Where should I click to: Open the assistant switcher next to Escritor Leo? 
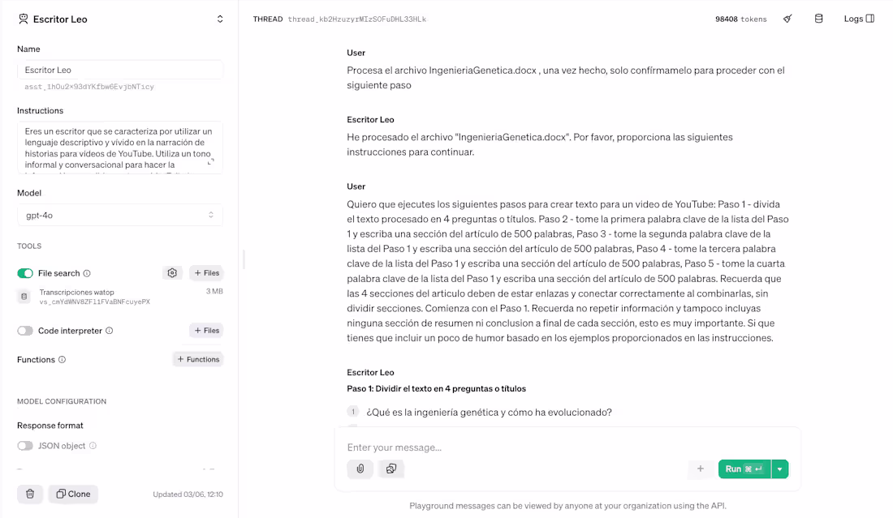click(x=219, y=18)
